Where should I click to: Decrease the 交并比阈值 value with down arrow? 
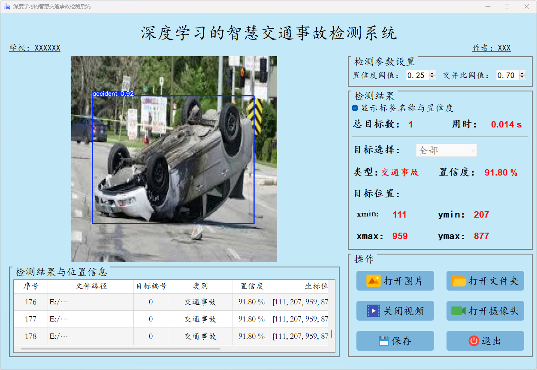522,77
